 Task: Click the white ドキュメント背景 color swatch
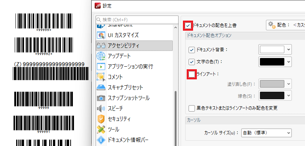pyautogui.click(x=272, y=50)
